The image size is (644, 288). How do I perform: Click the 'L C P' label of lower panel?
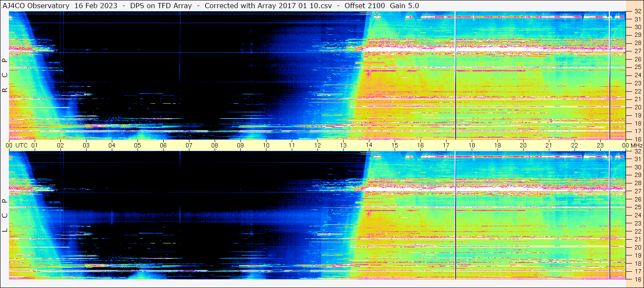[5, 216]
